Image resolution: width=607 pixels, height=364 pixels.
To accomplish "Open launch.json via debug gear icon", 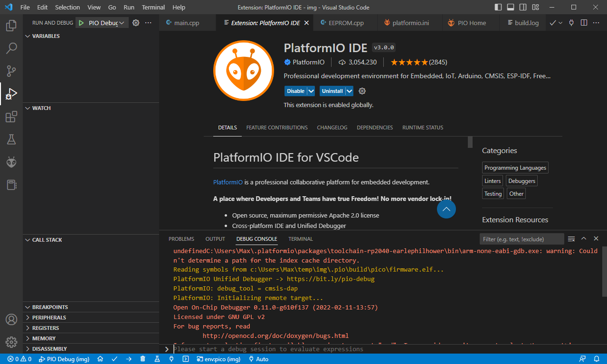I will coord(136,23).
